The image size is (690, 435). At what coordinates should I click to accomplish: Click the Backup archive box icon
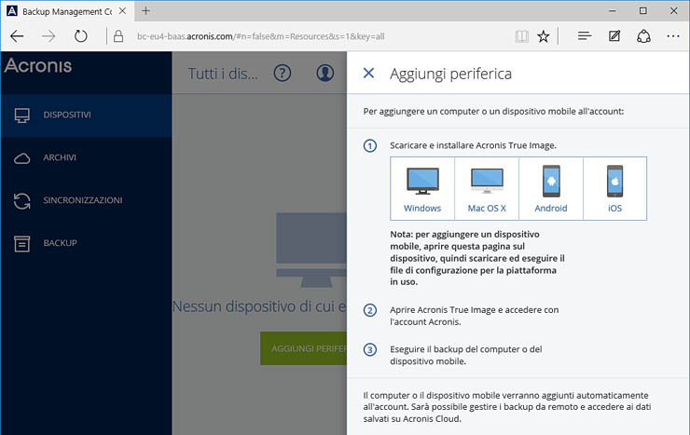pos(22,243)
